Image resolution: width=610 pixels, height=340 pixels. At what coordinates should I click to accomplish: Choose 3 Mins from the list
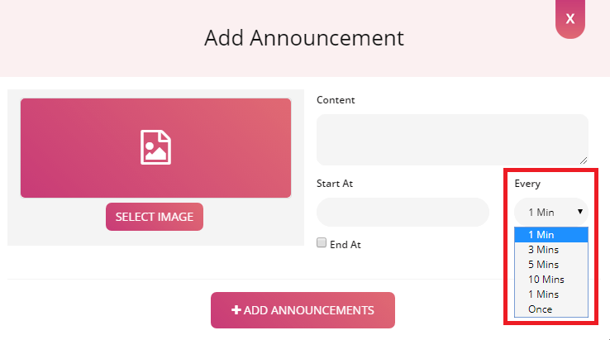(x=543, y=250)
